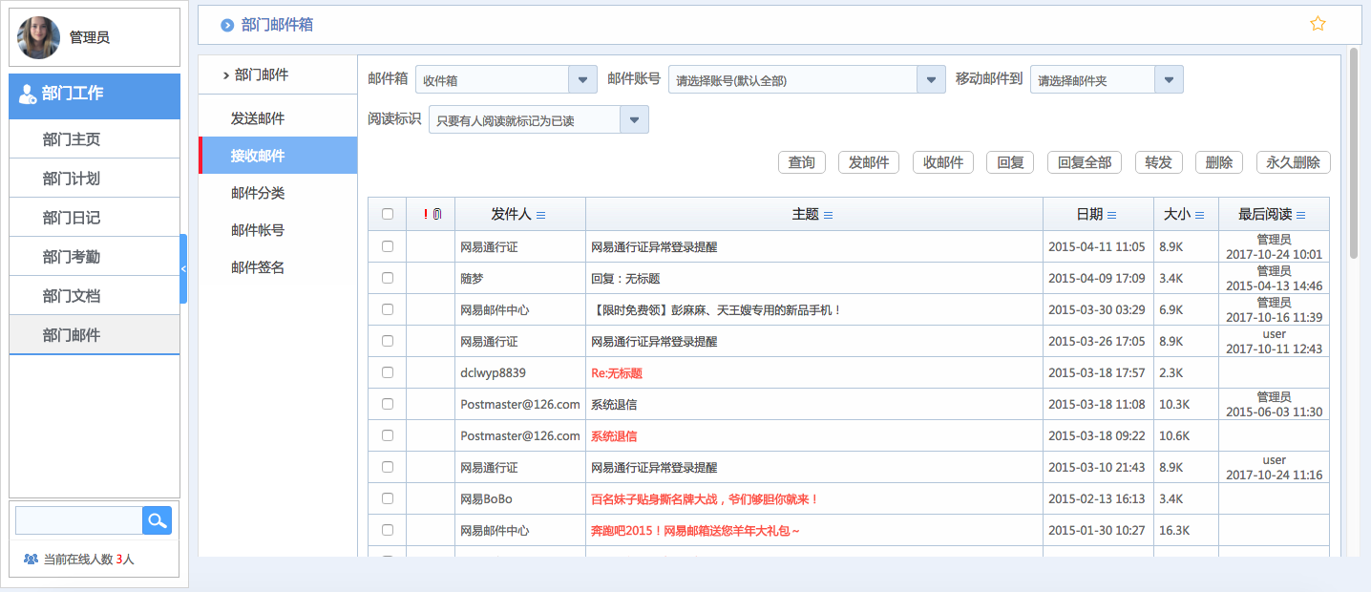
Task: Open the 最后阅读 column sort menu
Action: [1298, 214]
